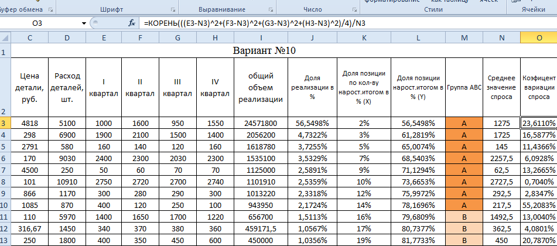This screenshot has height=246, width=557.
Task: Select column F header
Action: pos(141,37)
